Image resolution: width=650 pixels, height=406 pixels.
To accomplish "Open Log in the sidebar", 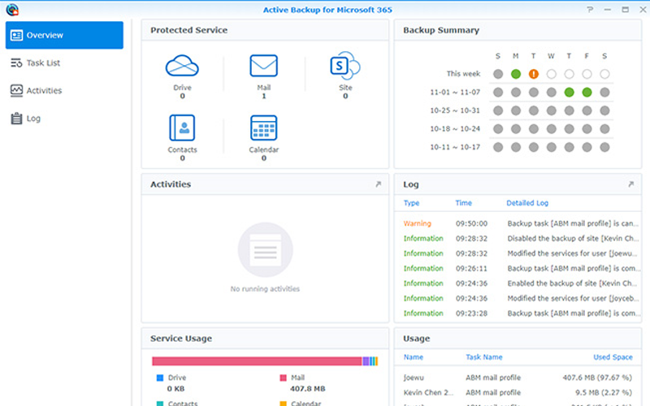I will pyautogui.click(x=33, y=119).
